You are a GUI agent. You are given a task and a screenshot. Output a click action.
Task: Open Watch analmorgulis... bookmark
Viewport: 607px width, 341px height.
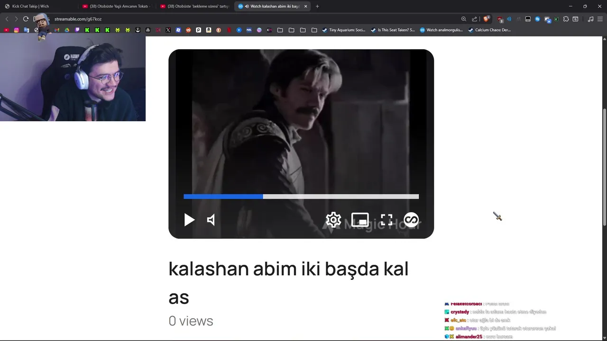pyautogui.click(x=441, y=30)
